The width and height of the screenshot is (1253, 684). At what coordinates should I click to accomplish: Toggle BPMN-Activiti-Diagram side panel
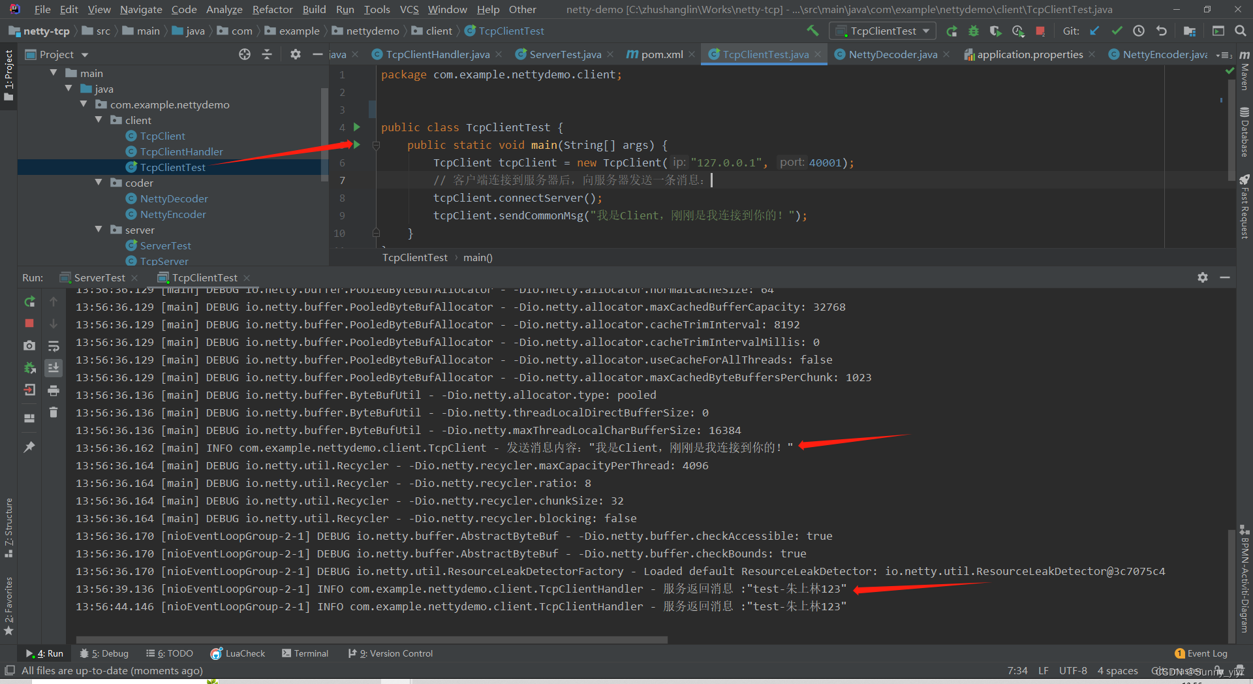[x=1245, y=578]
